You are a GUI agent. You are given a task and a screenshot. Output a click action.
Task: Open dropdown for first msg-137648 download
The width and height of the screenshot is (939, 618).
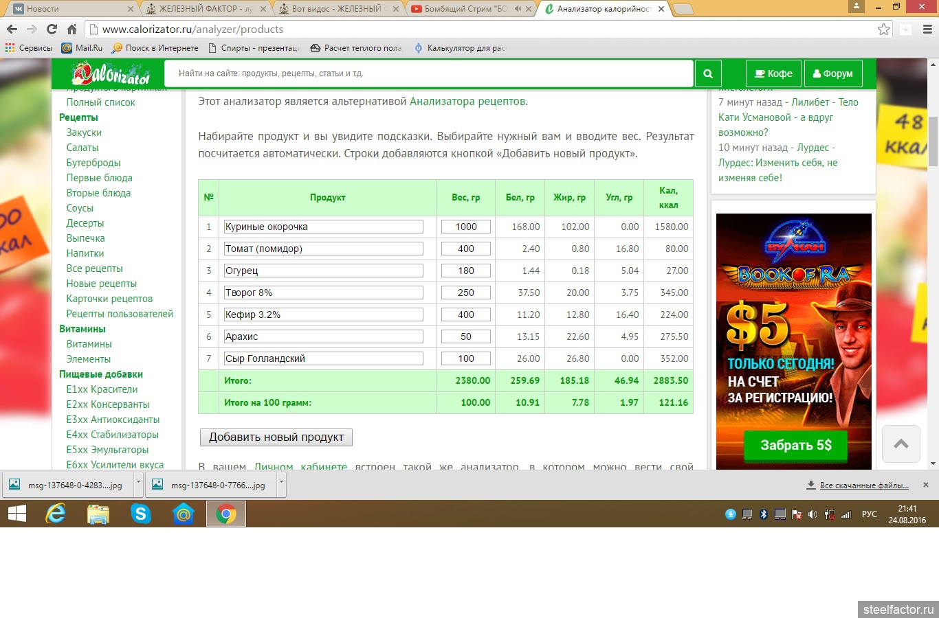pyautogui.click(x=137, y=484)
